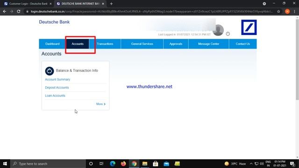Expand the More link
Image resolution: width=299 pixels, height=168 pixels.
point(101,104)
